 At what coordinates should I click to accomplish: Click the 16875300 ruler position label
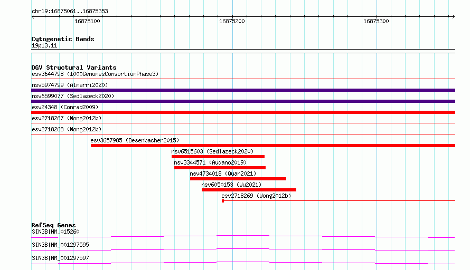376,21
